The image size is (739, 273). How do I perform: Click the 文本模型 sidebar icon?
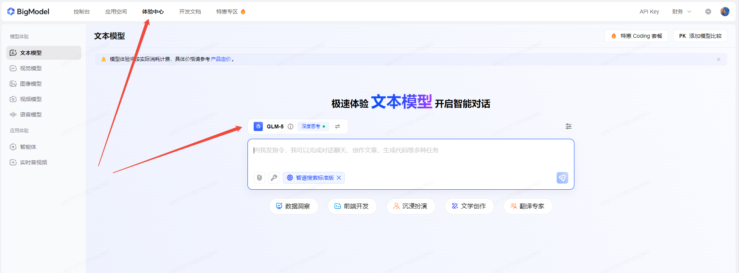pos(13,53)
